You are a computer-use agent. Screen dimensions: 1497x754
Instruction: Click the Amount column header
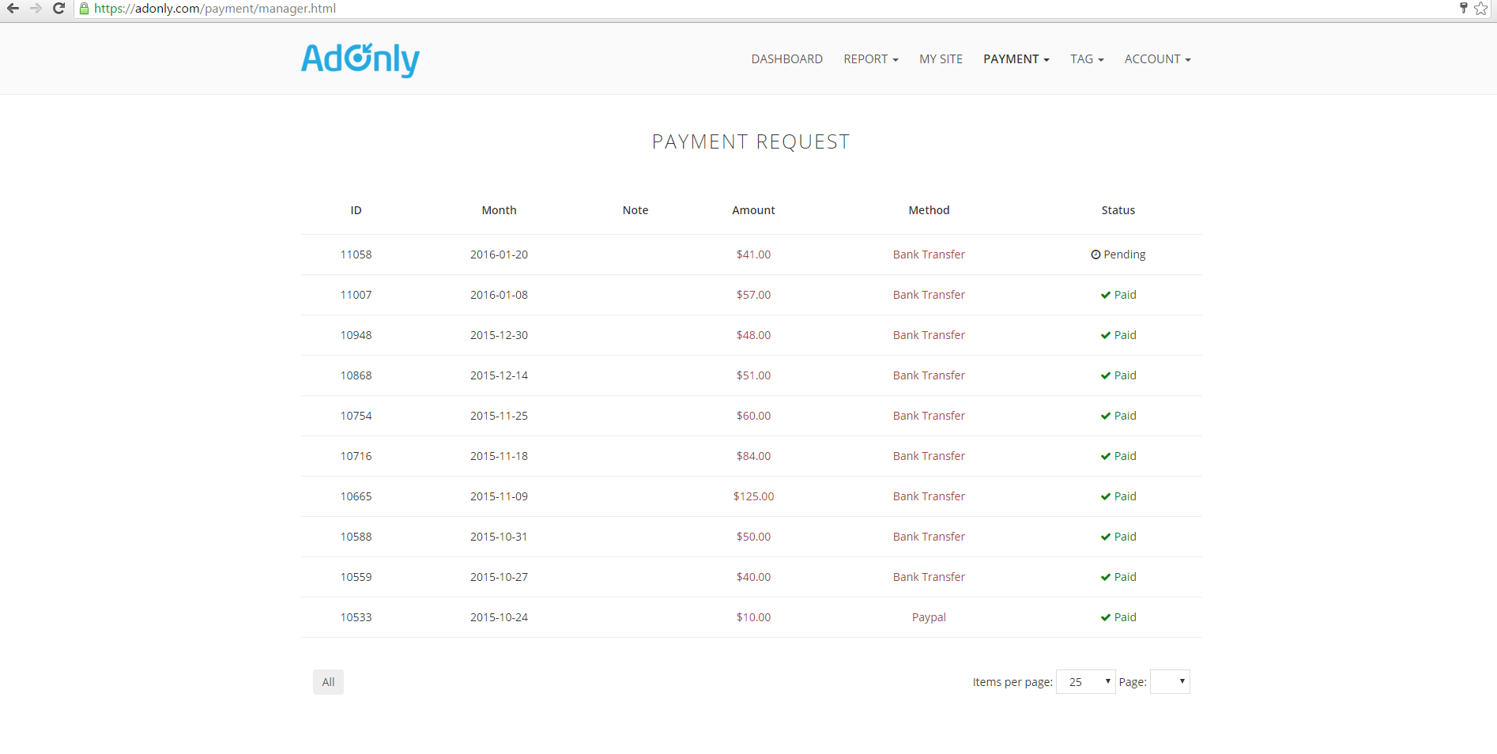(x=754, y=210)
